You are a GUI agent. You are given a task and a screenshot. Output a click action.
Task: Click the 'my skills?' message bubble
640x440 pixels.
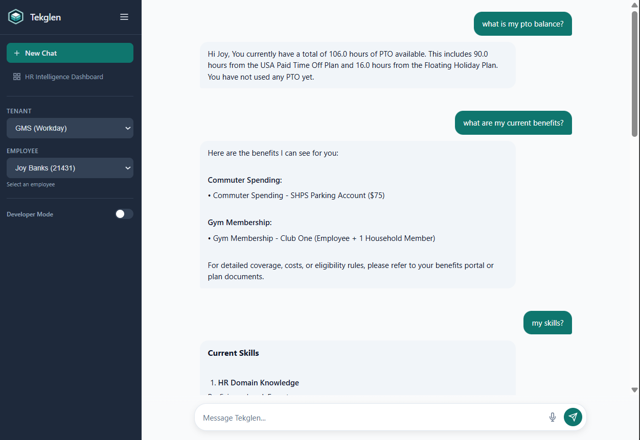pyautogui.click(x=547, y=323)
